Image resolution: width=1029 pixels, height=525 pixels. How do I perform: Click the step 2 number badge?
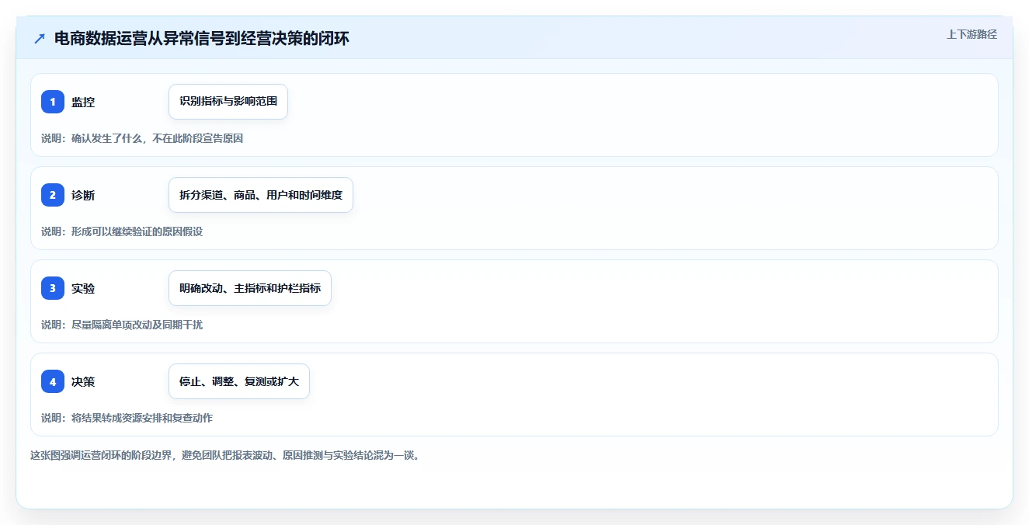click(53, 195)
